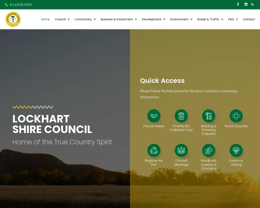Click the Pay My Rates handshake icon
Viewport: 260px width, 208px height.
coord(154,116)
